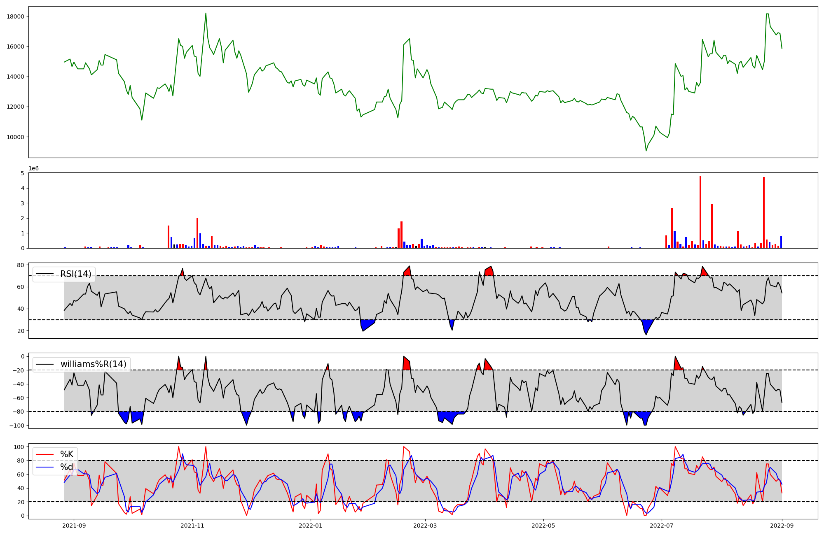The width and height of the screenshot is (824, 535).
Task: Click the williams%R(14) legend label
Action: [94, 364]
